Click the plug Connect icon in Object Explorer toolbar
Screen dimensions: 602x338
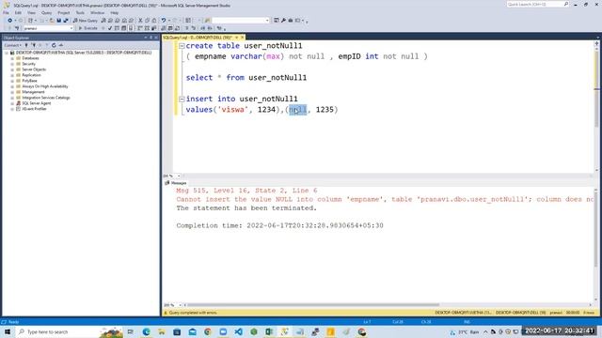(x=26, y=45)
